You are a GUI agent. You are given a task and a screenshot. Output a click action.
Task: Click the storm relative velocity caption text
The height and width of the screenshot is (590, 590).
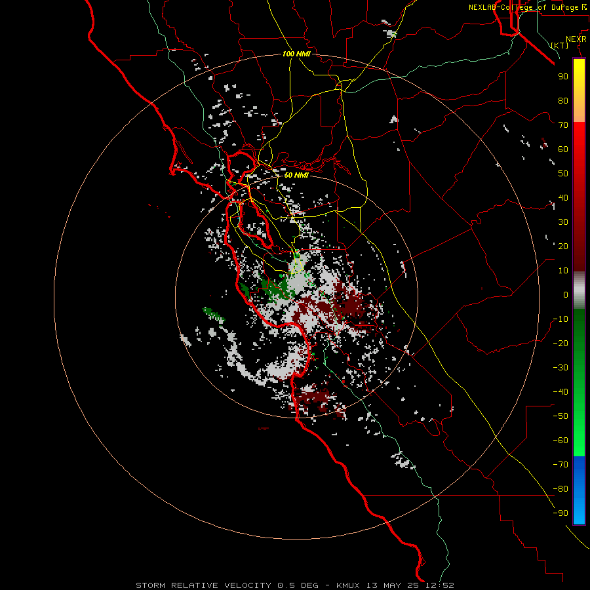pos(295,585)
